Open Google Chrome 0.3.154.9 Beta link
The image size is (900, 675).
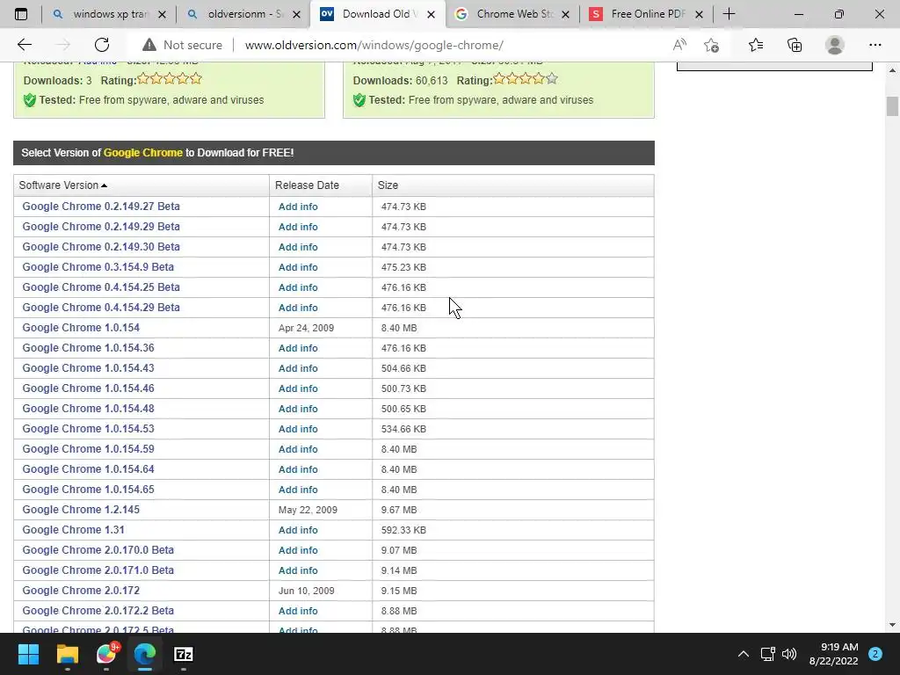tap(98, 267)
